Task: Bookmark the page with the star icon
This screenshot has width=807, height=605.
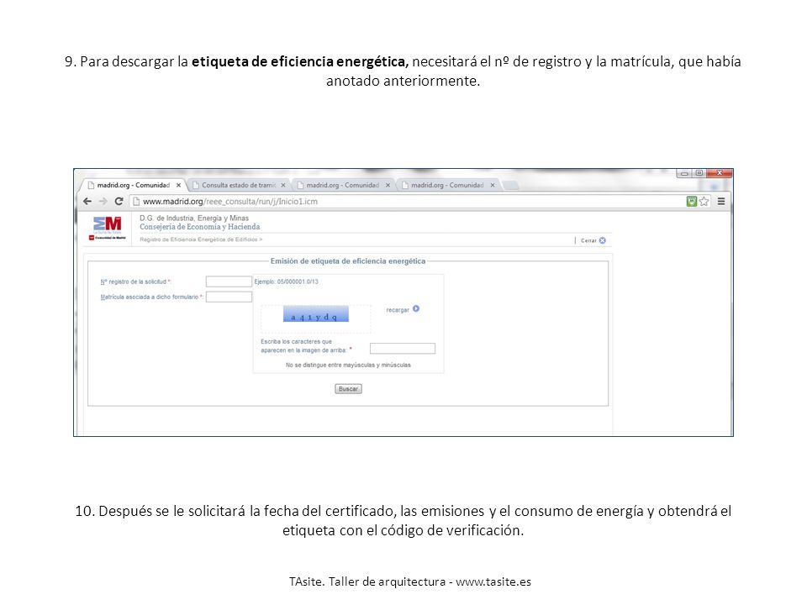Action: click(704, 202)
